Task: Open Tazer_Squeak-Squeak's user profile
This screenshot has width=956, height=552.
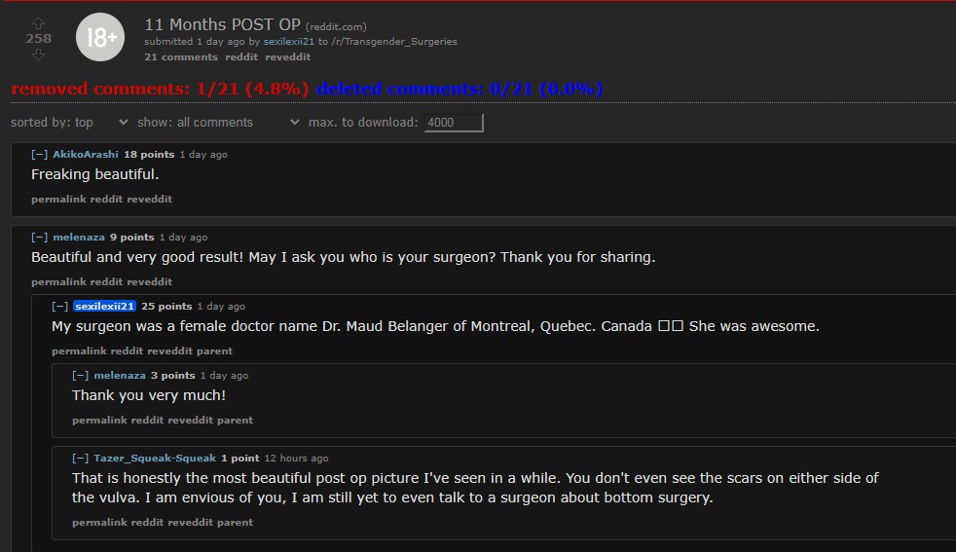Action: point(155,459)
